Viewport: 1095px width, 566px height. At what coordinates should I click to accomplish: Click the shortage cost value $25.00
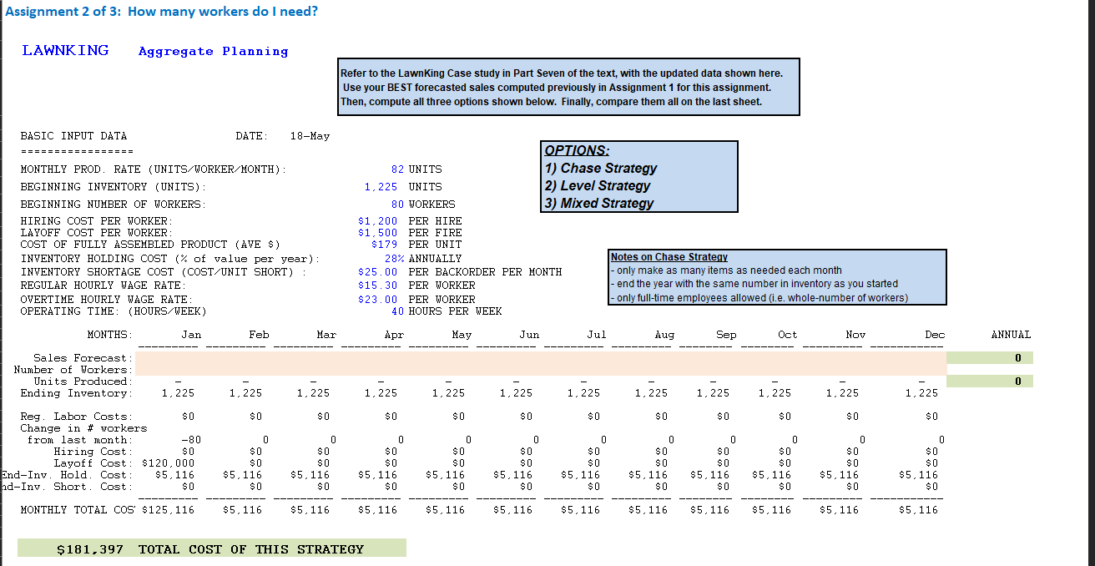pyautogui.click(x=377, y=272)
